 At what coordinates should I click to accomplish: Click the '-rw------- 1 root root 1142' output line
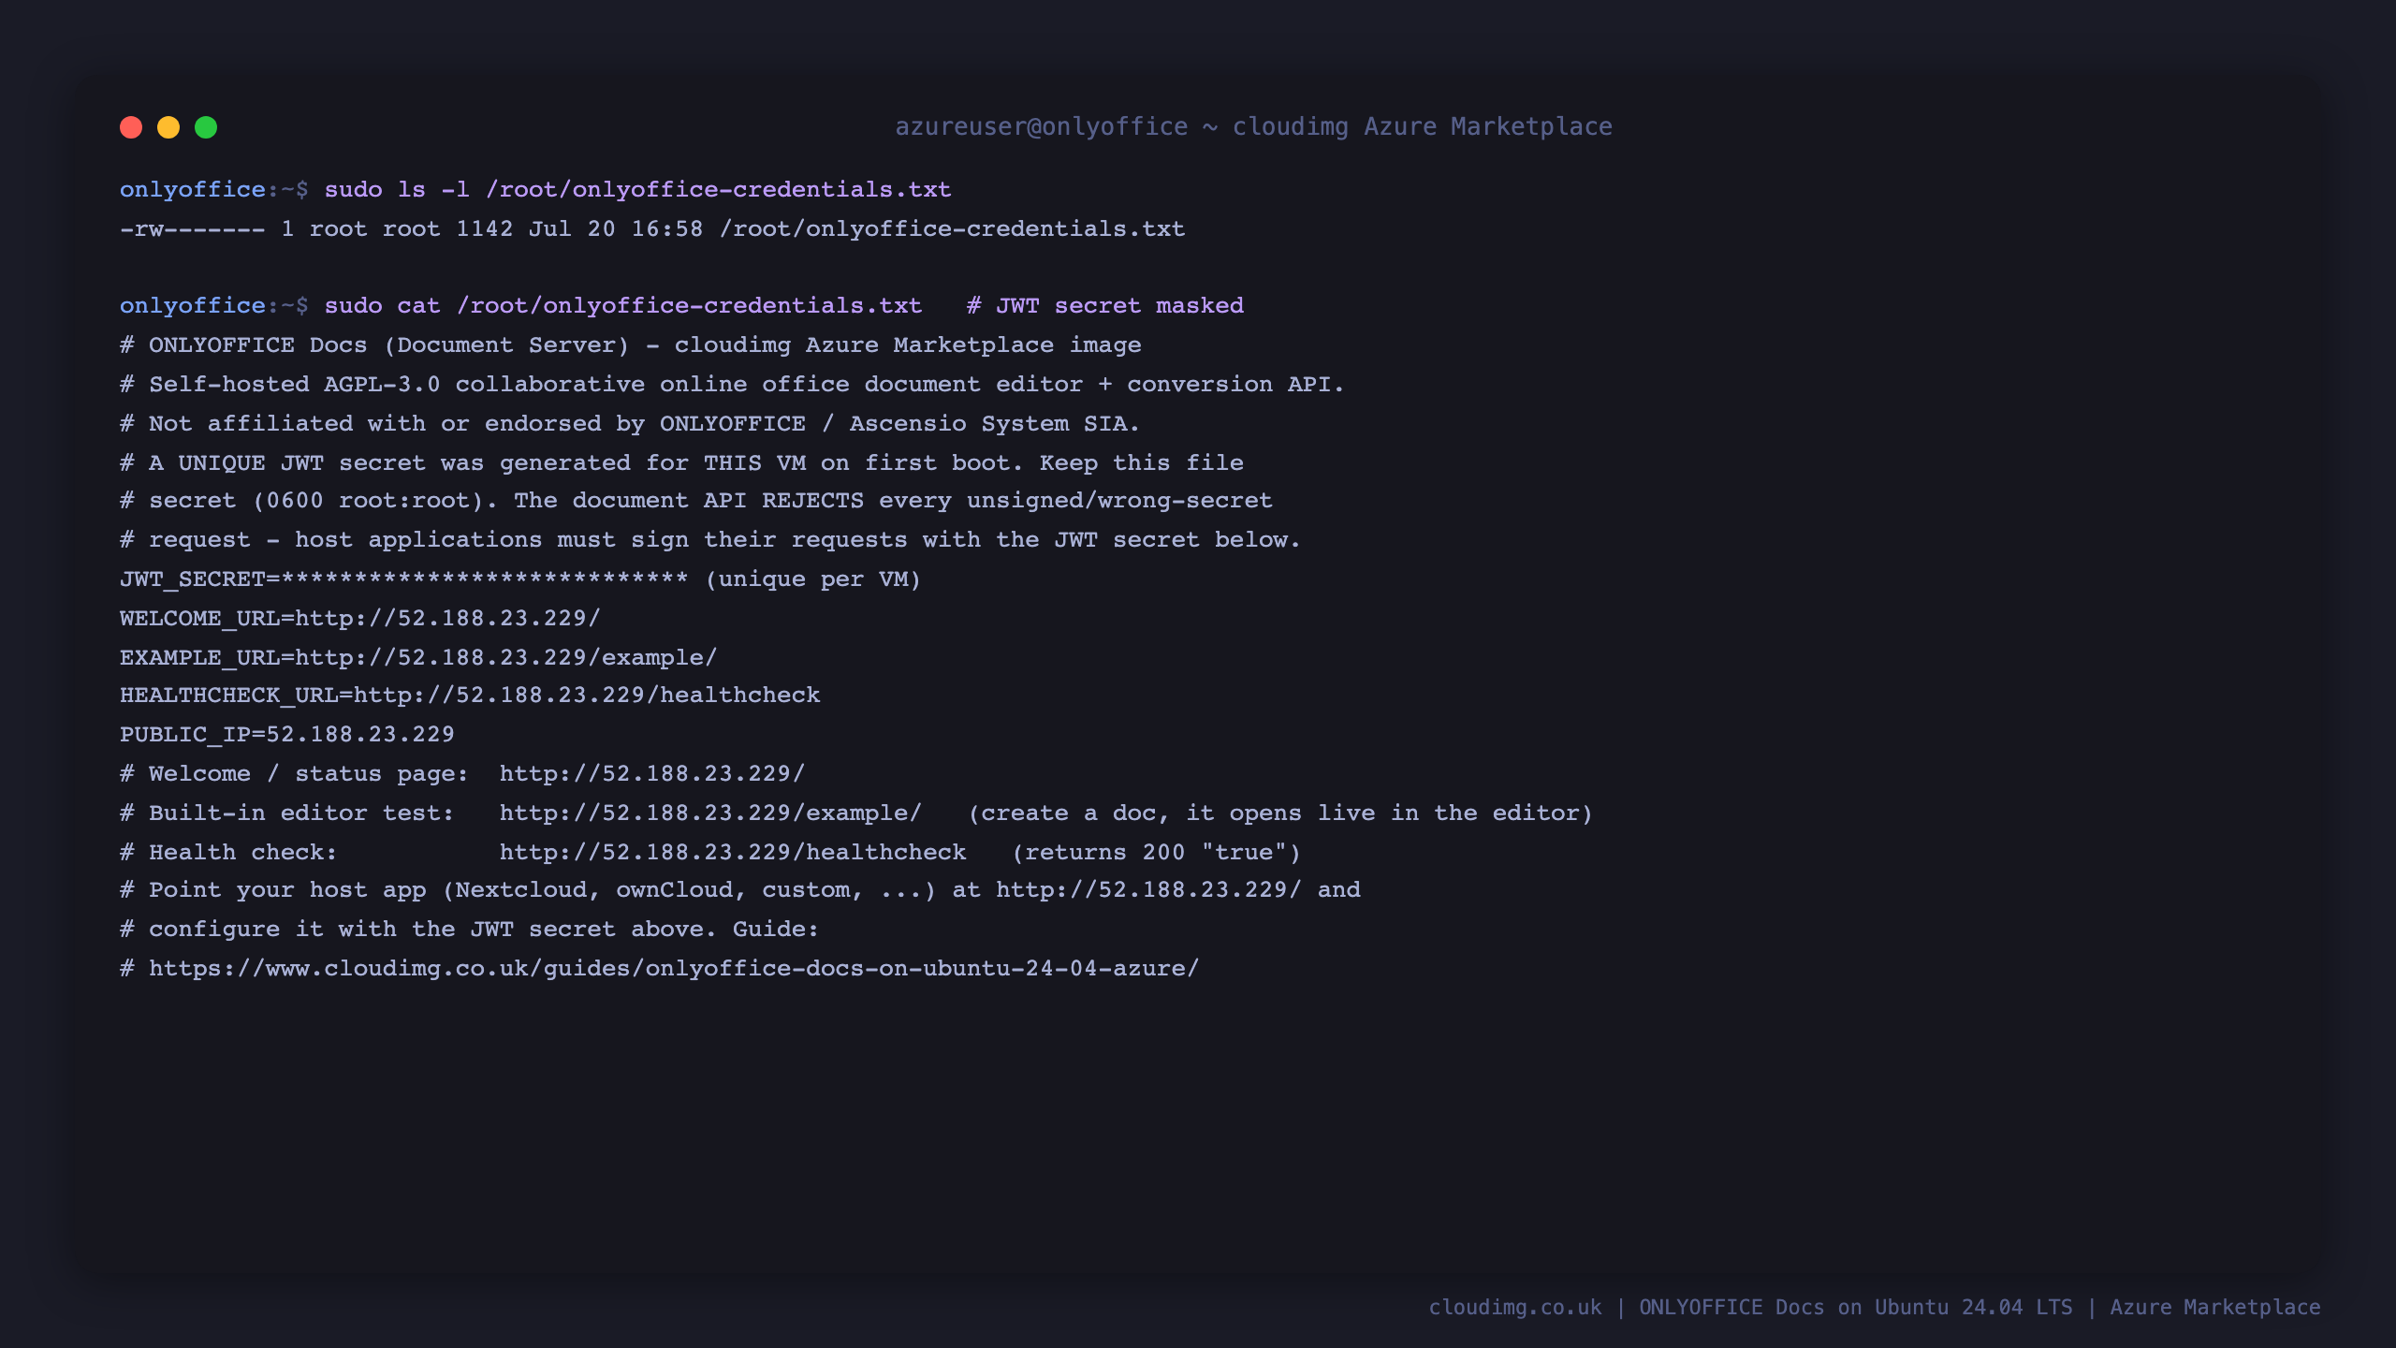point(652,229)
